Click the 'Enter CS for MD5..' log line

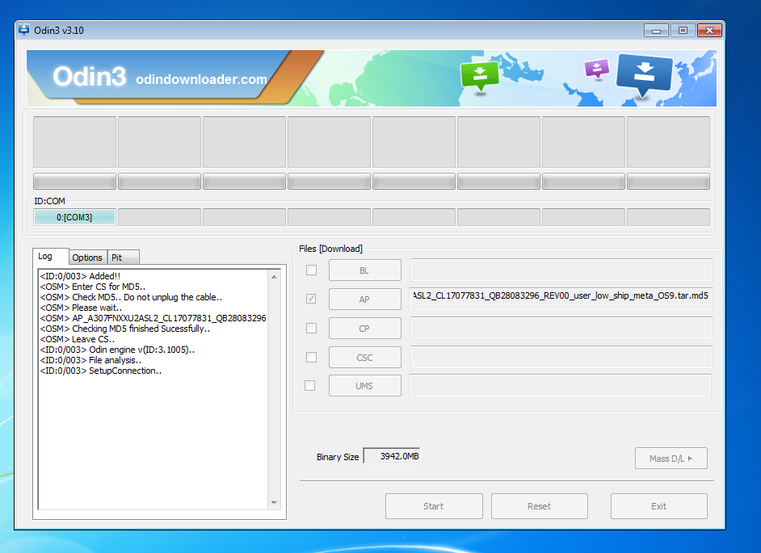click(93, 287)
